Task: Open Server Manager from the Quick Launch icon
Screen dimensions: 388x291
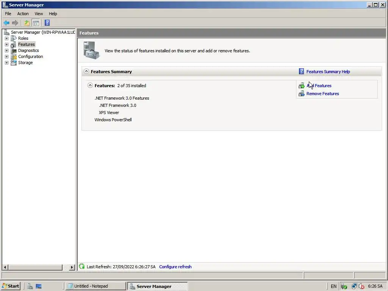Action: point(30,286)
